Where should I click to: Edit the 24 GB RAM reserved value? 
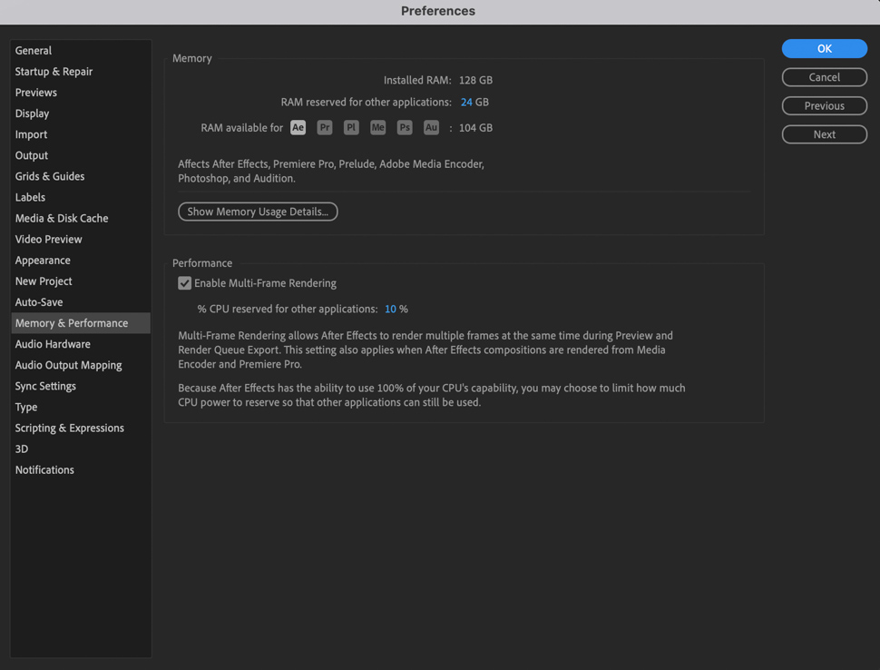pyautogui.click(x=466, y=103)
